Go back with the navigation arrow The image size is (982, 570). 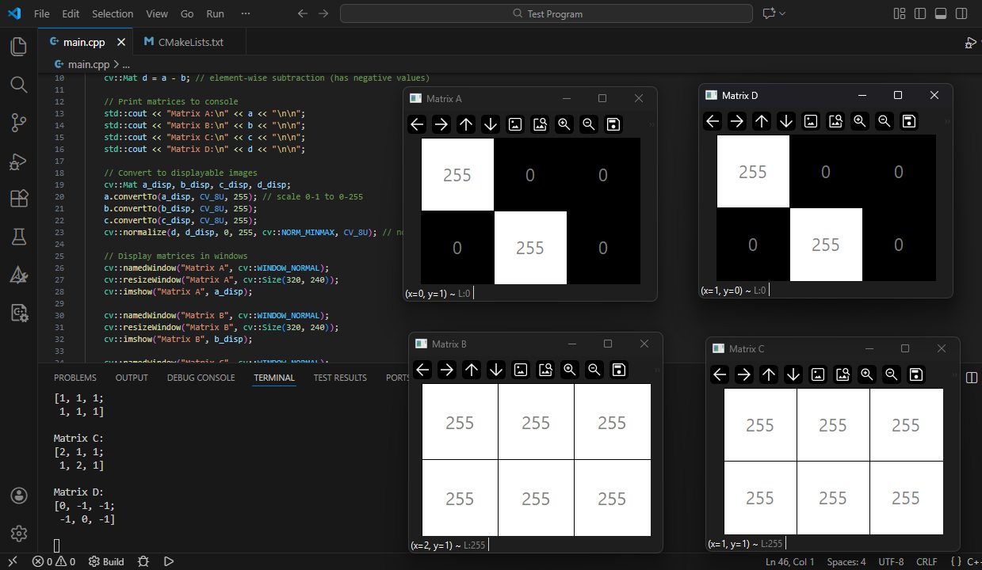pos(302,13)
